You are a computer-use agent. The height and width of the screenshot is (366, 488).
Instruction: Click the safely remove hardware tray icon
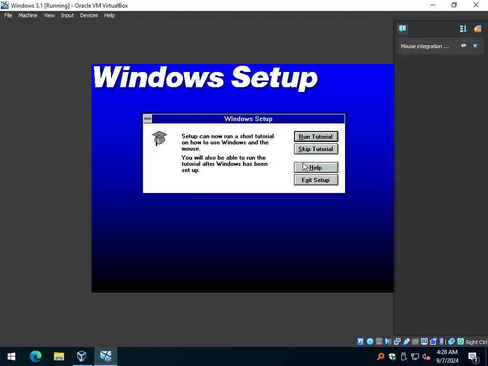404,356
